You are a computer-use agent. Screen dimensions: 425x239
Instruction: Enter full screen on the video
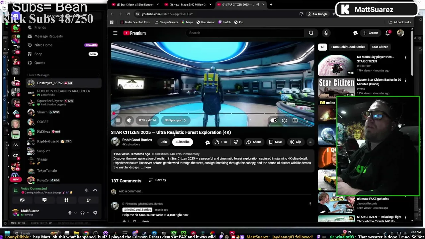click(305, 120)
